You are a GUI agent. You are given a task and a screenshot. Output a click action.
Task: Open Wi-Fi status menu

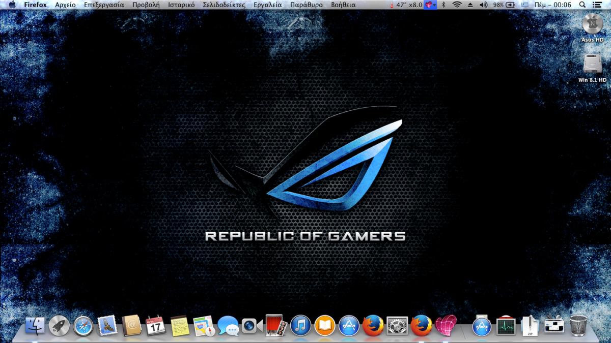pos(457,5)
